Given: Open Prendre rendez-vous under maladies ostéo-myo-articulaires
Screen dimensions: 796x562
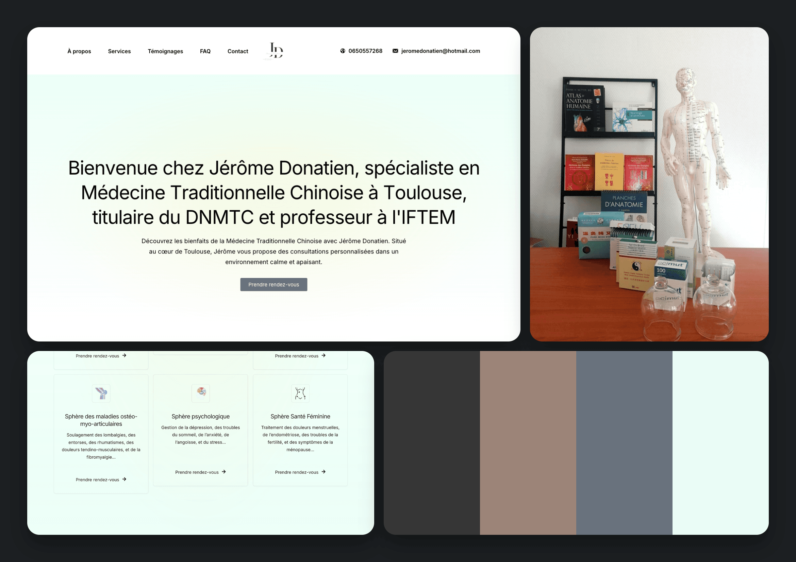Looking at the screenshot, I should [101, 479].
